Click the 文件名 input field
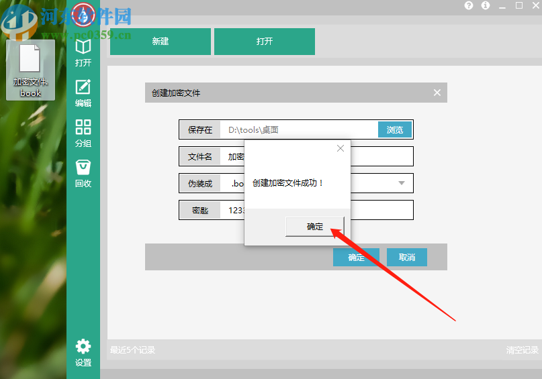Viewport: 542px width, 379px height. 316,156
